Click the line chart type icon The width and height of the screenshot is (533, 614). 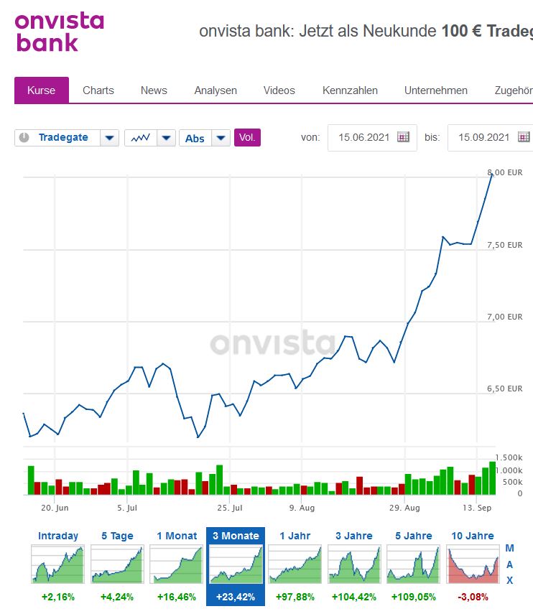pyautogui.click(x=140, y=138)
